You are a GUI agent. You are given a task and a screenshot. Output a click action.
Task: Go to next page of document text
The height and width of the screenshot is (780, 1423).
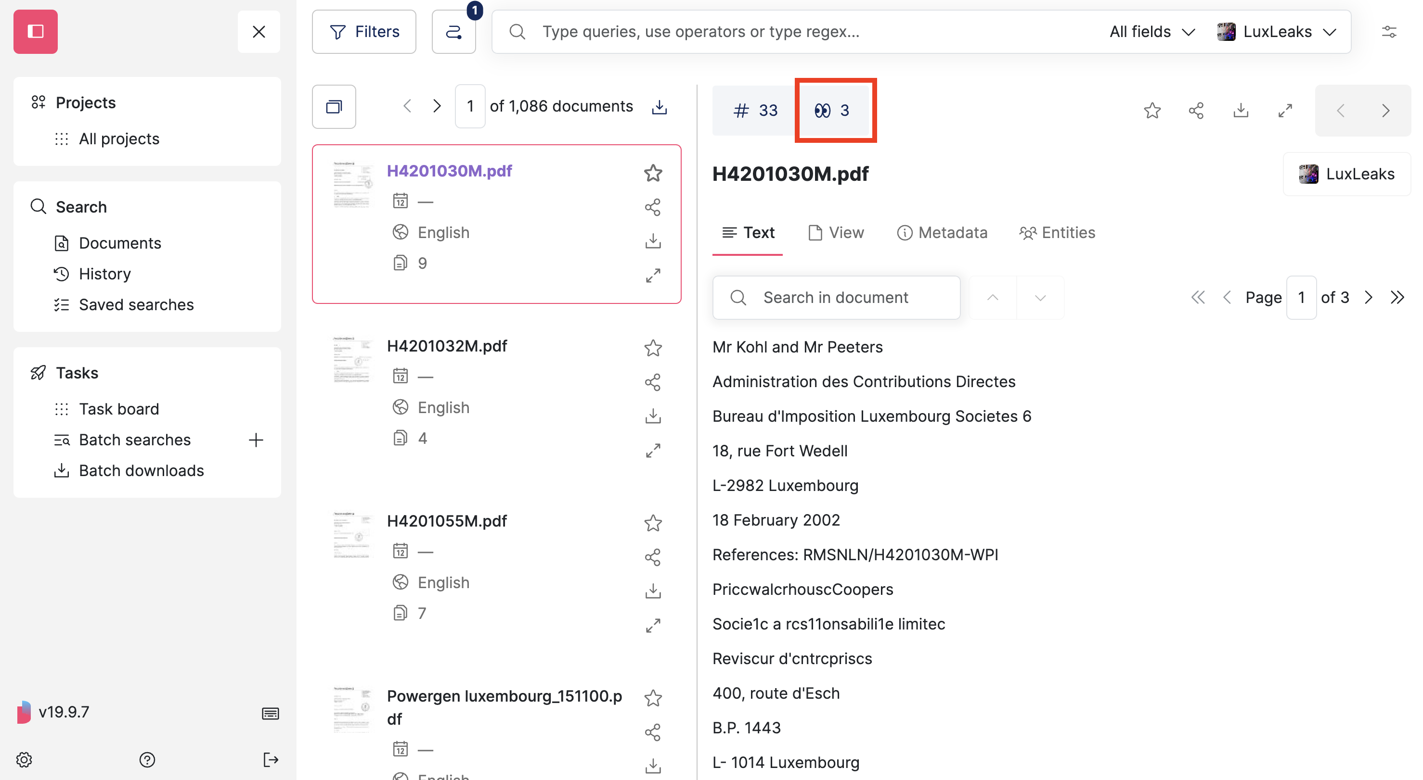click(x=1368, y=298)
